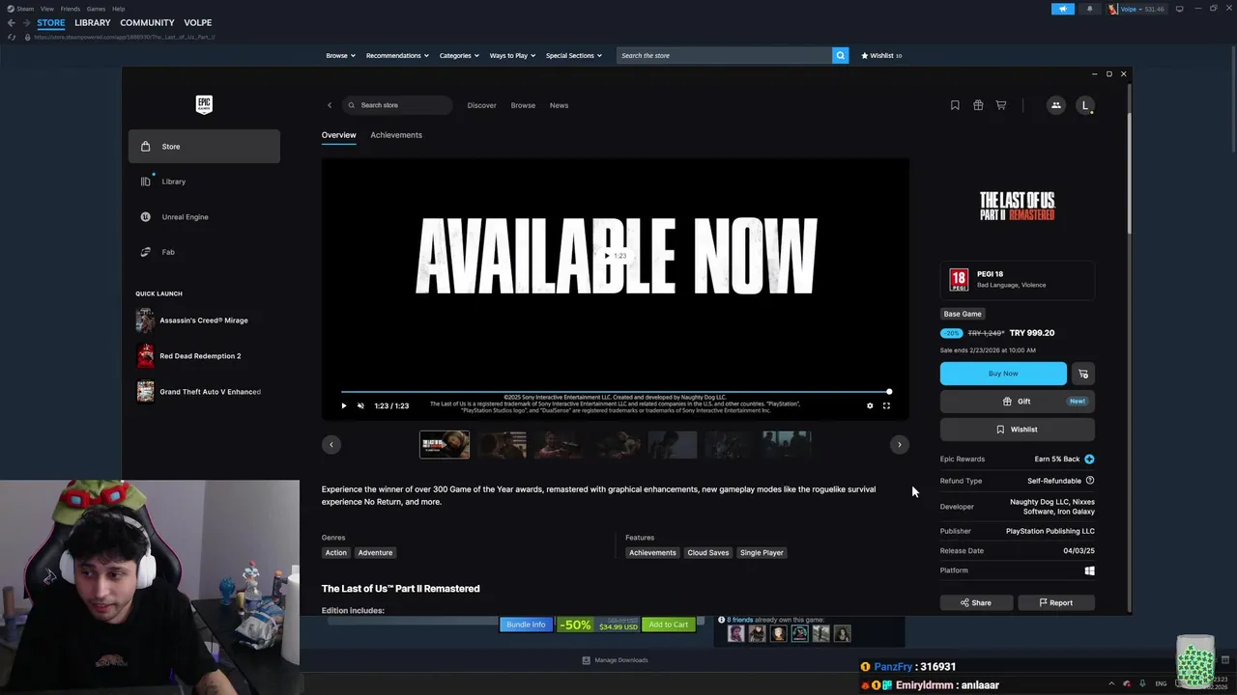Add game with Wishlist button in Epic

click(x=1018, y=430)
